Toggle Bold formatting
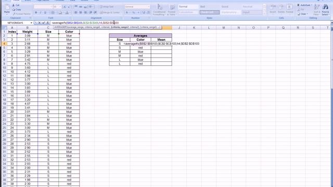Viewport: 333px width, 187px height. point(36,12)
